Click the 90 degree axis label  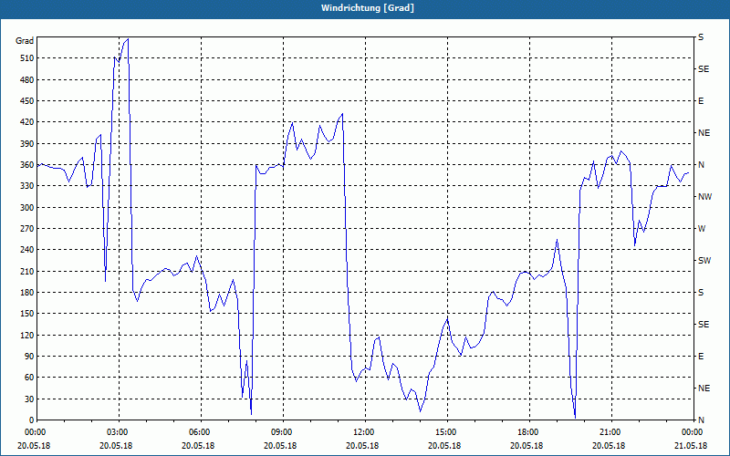tap(28, 357)
